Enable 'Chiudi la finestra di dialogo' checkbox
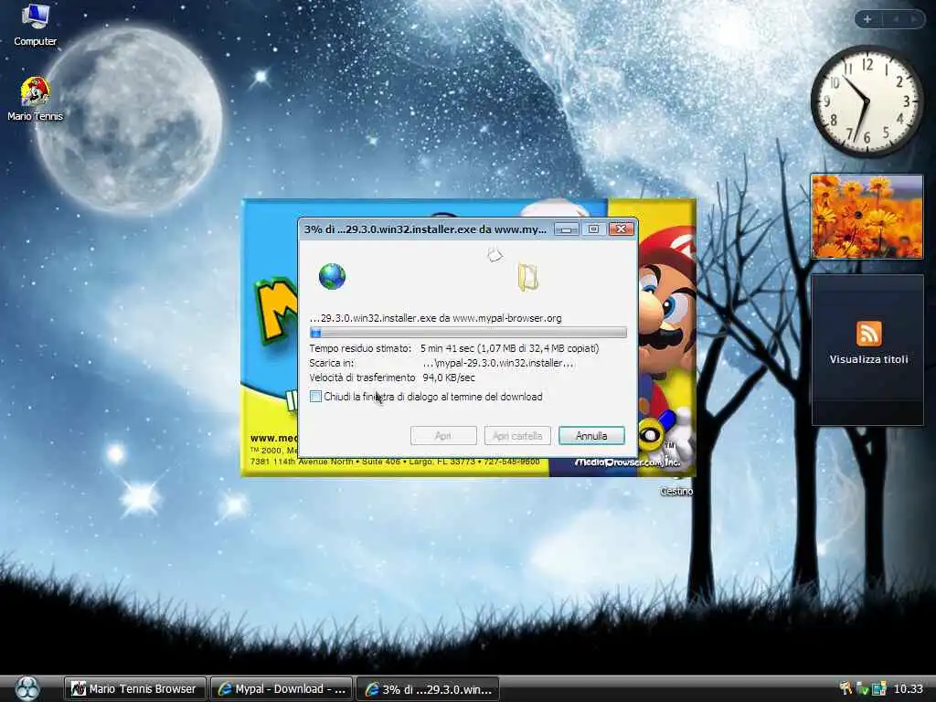The width and height of the screenshot is (936, 702). tap(315, 397)
